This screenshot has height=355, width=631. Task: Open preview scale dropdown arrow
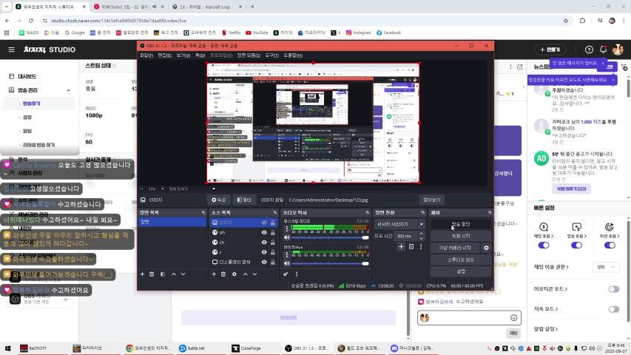coord(214,189)
